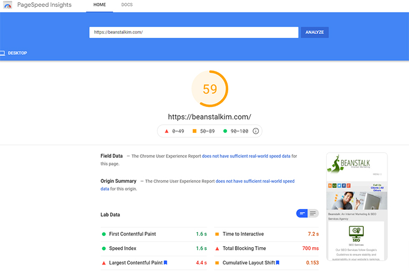Click the green dot beside First Contentful Paint
Image resolution: width=409 pixels, height=273 pixels.
104,234
